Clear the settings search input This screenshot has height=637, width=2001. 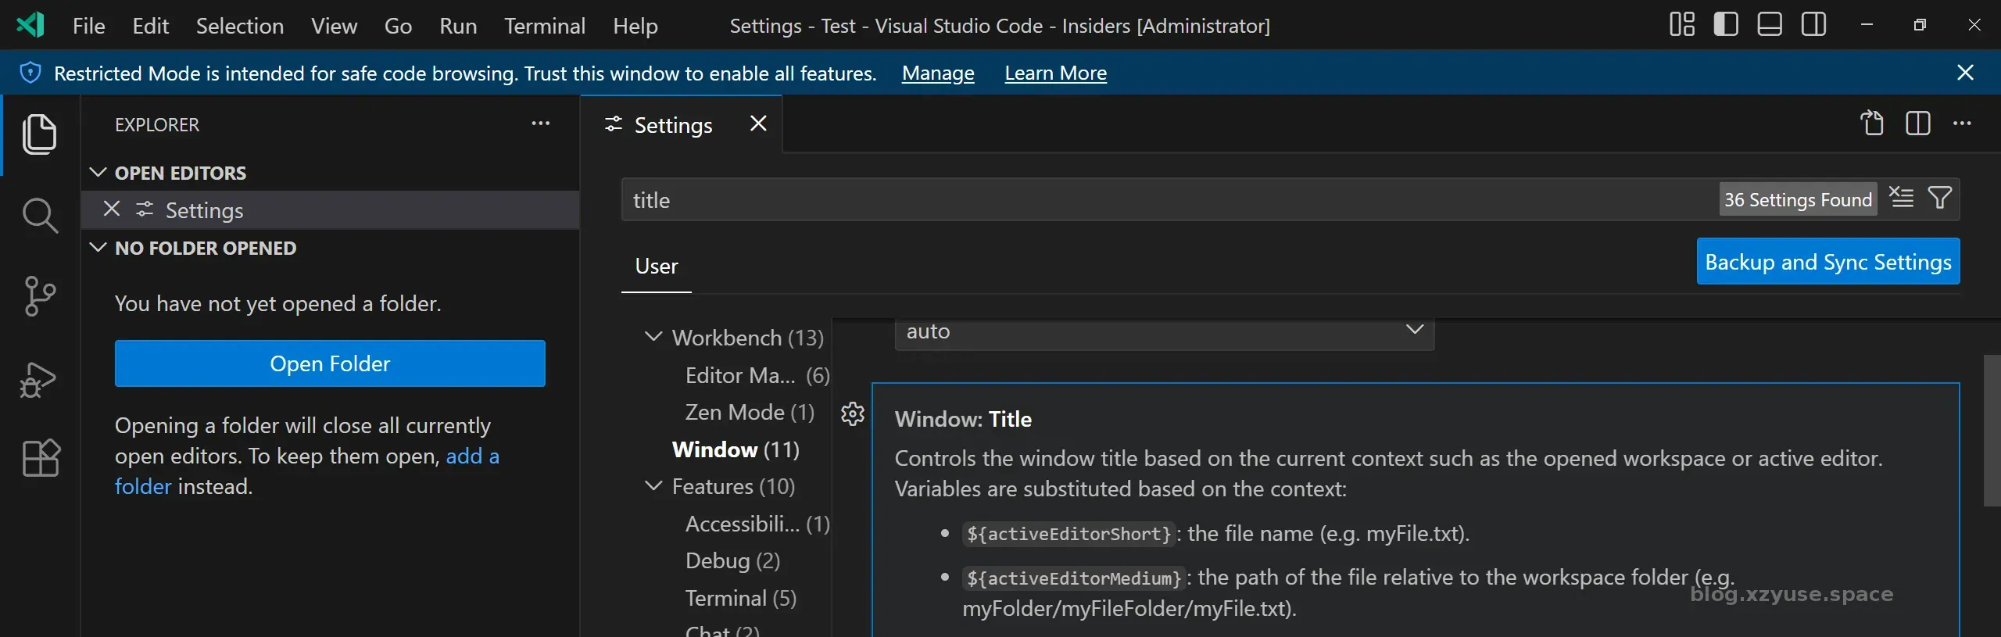coord(1901,199)
